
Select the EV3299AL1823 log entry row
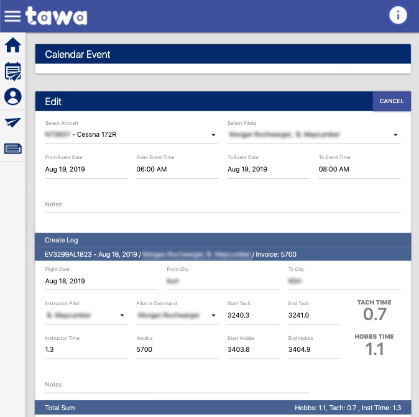point(223,254)
